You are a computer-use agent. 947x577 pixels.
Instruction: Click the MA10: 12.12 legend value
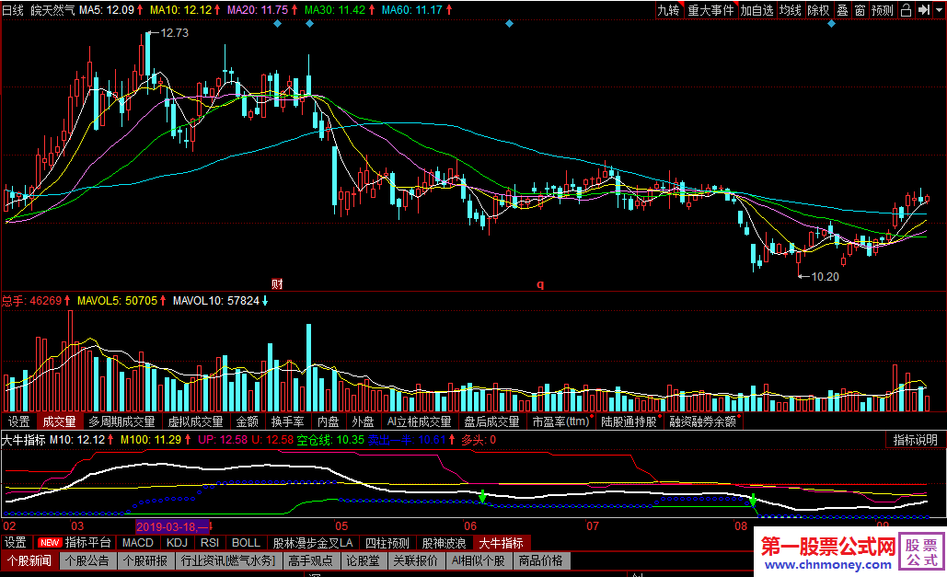click(x=181, y=10)
